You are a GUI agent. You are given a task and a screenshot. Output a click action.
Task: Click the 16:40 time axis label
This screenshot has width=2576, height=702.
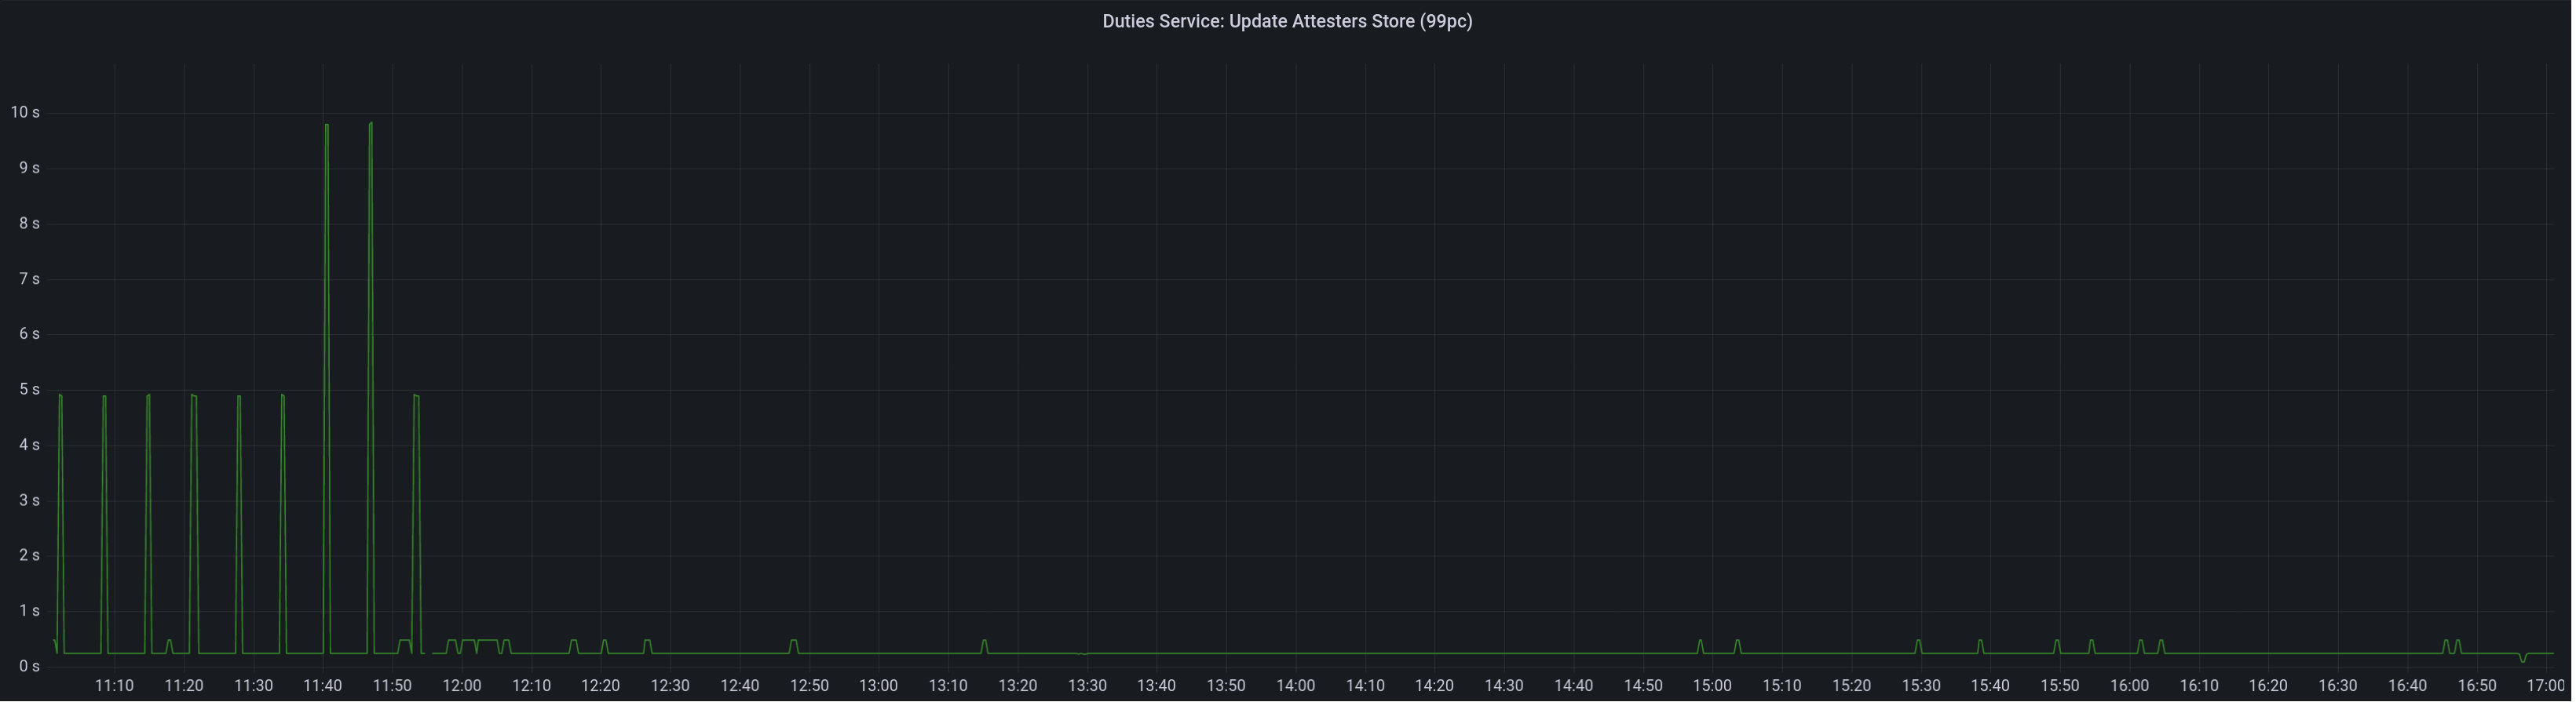click(2408, 686)
